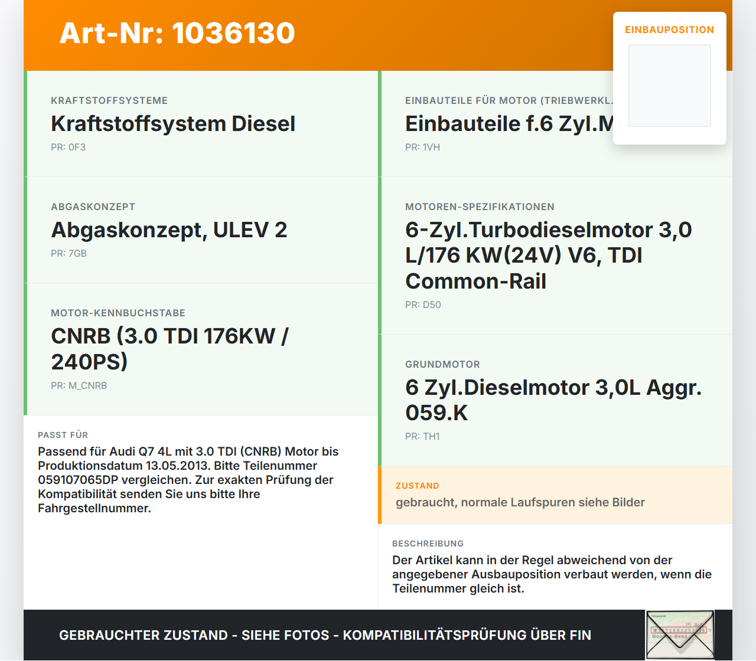Select the Einbauteile f.6 Zyl.M entry
The image size is (756, 661).
tap(509, 124)
